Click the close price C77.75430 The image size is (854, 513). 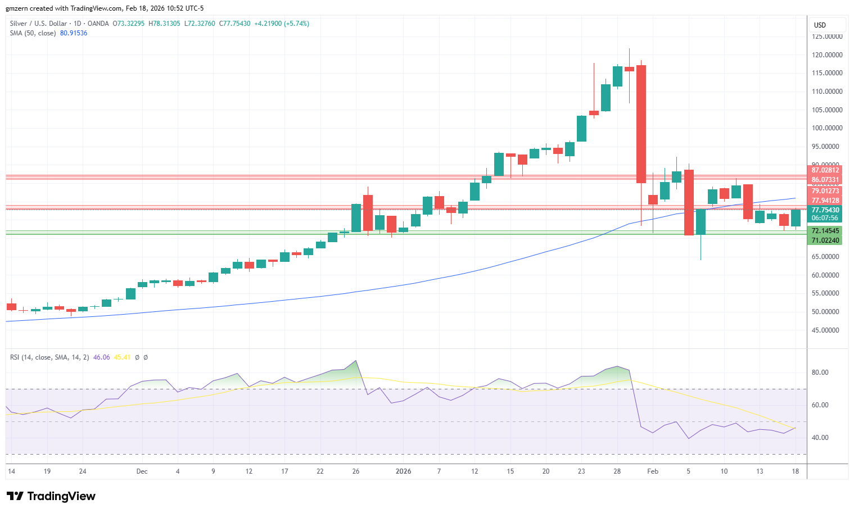pos(235,24)
